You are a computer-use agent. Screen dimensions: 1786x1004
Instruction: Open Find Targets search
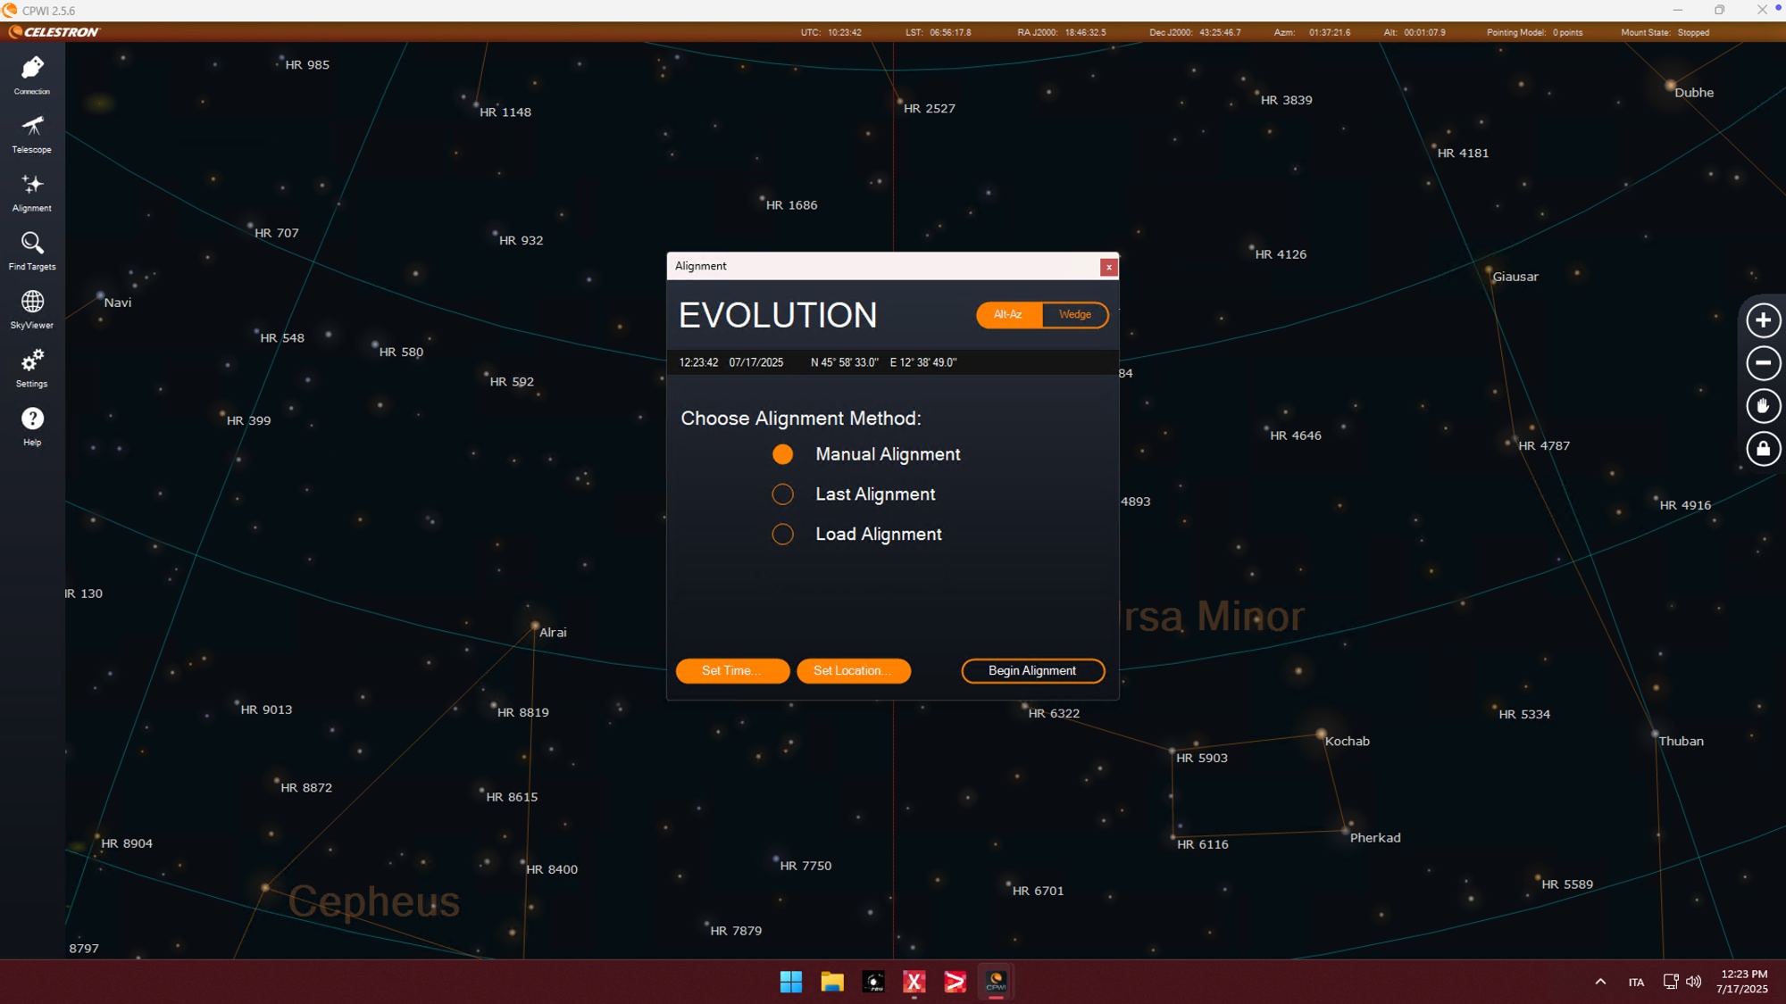32,252
